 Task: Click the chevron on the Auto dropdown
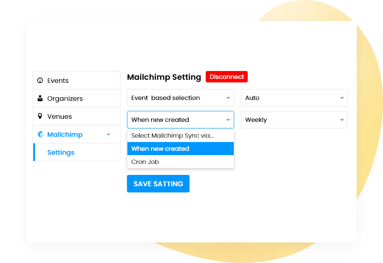[x=342, y=98]
